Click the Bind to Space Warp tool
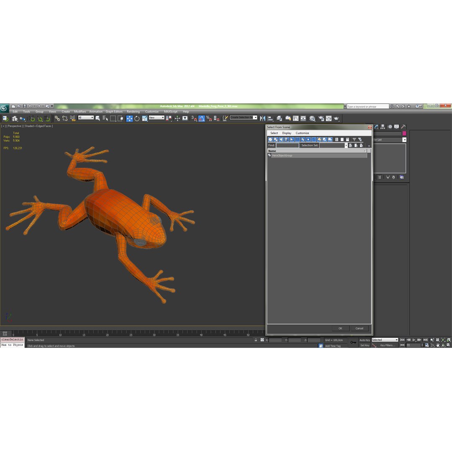The width and height of the screenshot is (452, 452). coord(72,118)
